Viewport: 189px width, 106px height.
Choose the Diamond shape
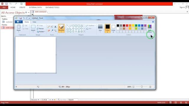pos(73,29)
